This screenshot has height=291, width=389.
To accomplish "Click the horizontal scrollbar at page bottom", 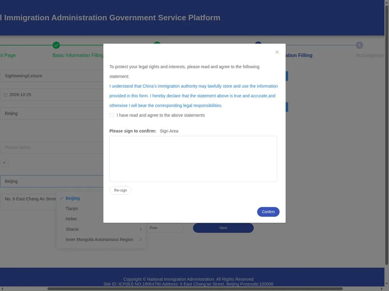I will click(195, 289).
